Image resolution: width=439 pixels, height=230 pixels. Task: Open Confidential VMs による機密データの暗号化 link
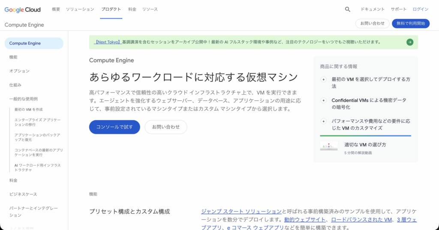[369, 104]
